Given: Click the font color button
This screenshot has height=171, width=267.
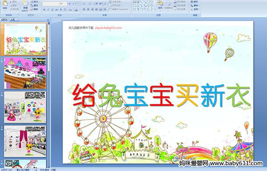Looking at the screenshot, I should (76, 10).
